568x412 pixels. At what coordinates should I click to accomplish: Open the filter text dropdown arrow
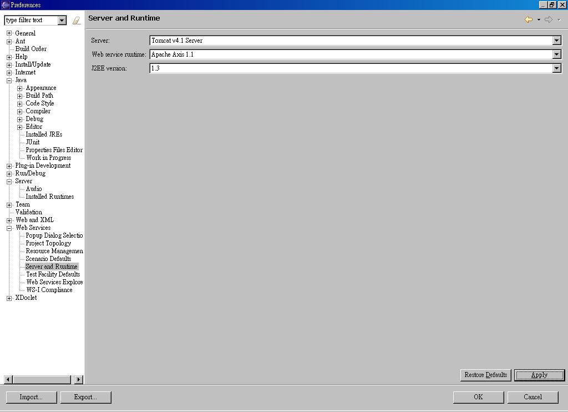(x=62, y=21)
